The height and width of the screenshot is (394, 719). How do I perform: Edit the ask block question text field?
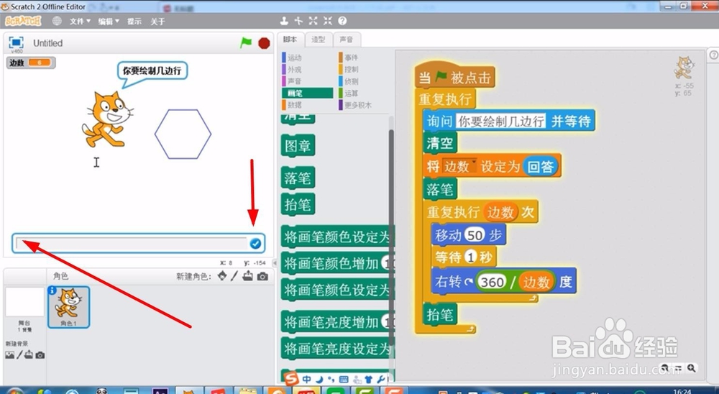[x=500, y=121]
